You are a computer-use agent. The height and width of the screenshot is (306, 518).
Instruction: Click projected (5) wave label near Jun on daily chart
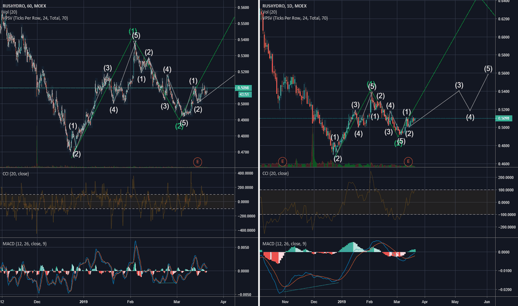pos(489,69)
